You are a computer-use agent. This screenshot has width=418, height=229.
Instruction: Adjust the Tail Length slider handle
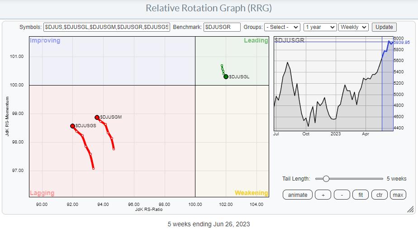326,179
